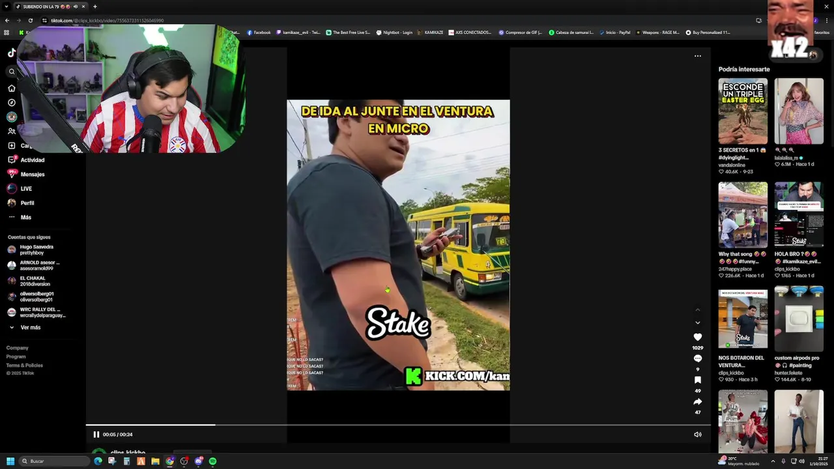Open the HOLA BRO suggested video thumbnail
The height and width of the screenshot is (469, 834).
pyautogui.click(x=799, y=215)
